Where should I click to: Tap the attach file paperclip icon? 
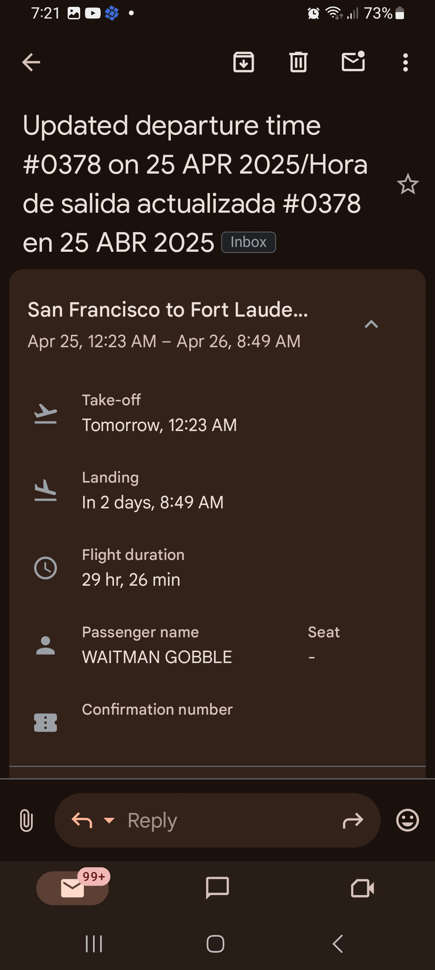tap(26, 820)
